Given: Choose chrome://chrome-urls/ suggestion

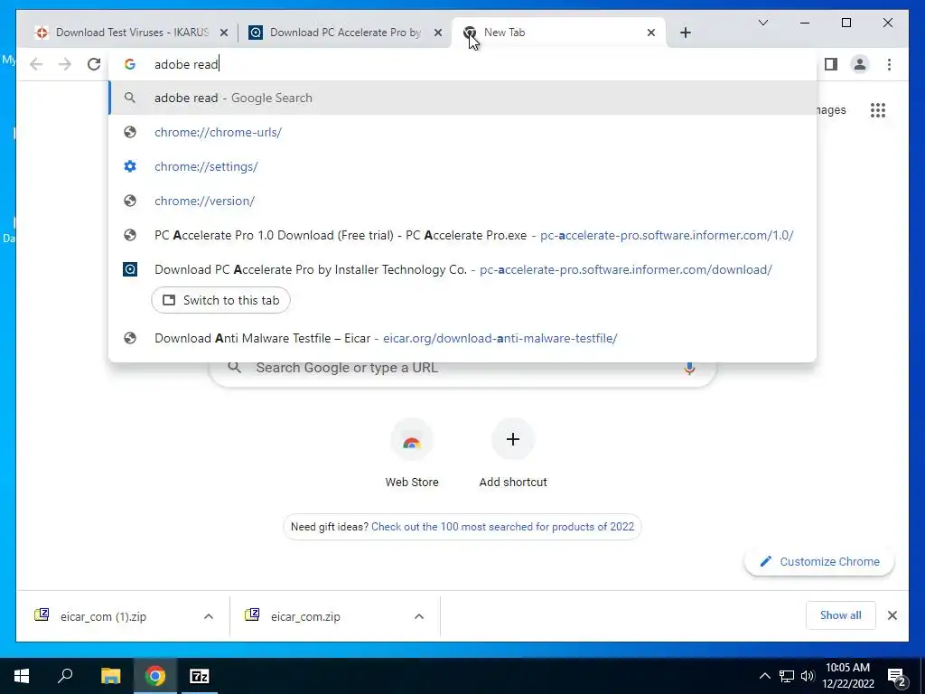Looking at the screenshot, I should [462, 132].
